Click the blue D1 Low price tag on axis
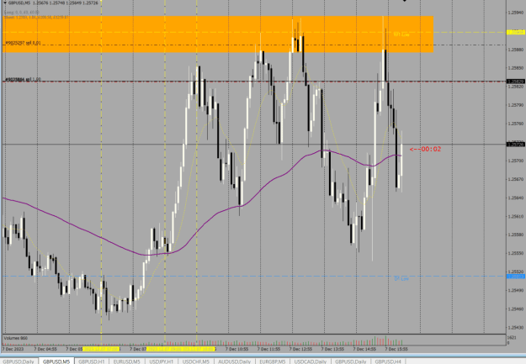Image resolution: width=526 pixels, height=364 pixels. tap(515, 277)
